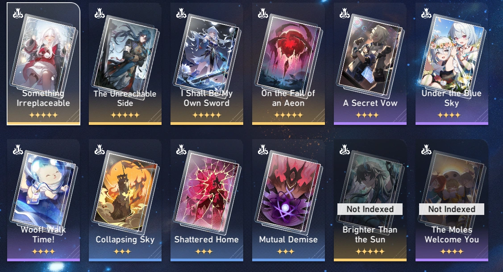
Task: Click path icon on The Unreachable Side card
Action: tap(100, 13)
